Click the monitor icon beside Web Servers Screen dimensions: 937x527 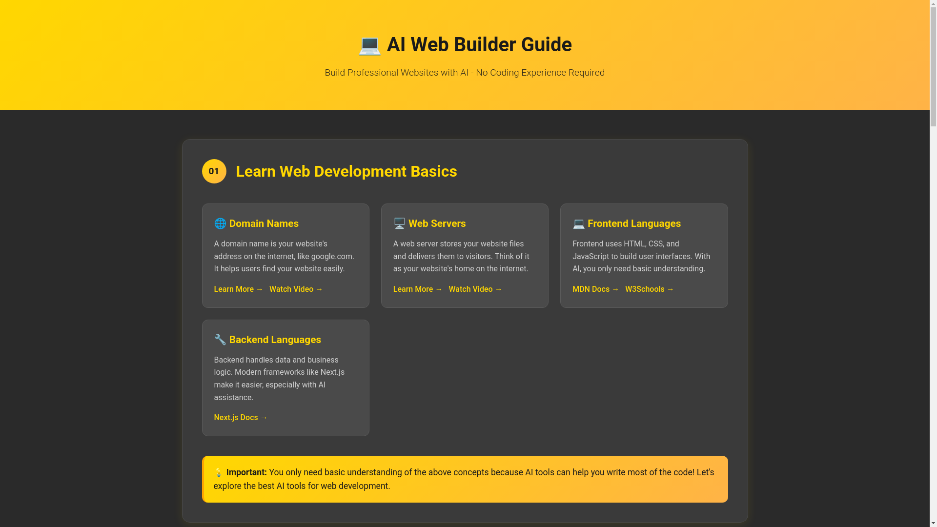pyautogui.click(x=399, y=223)
